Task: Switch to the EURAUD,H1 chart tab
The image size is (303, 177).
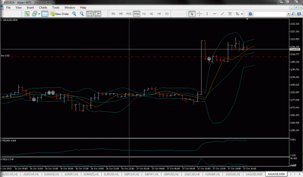Action: coord(51,174)
